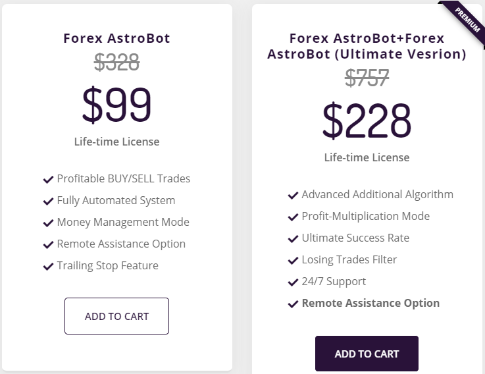
Task: Add the $228 Ultimate Version bundle to cart
Action: 367,354
